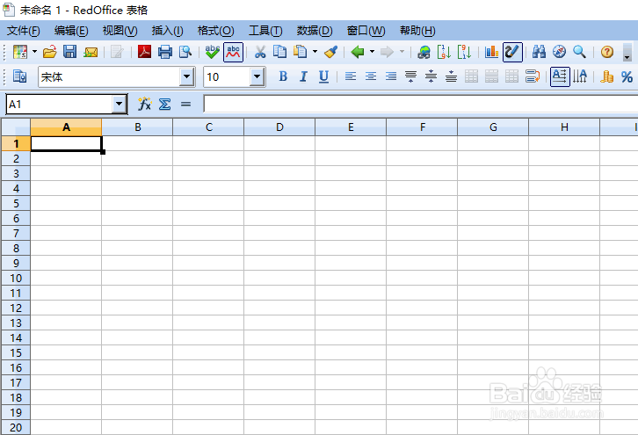Open the font size dropdown list
638x435 pixels.
(x=257, y=76)
